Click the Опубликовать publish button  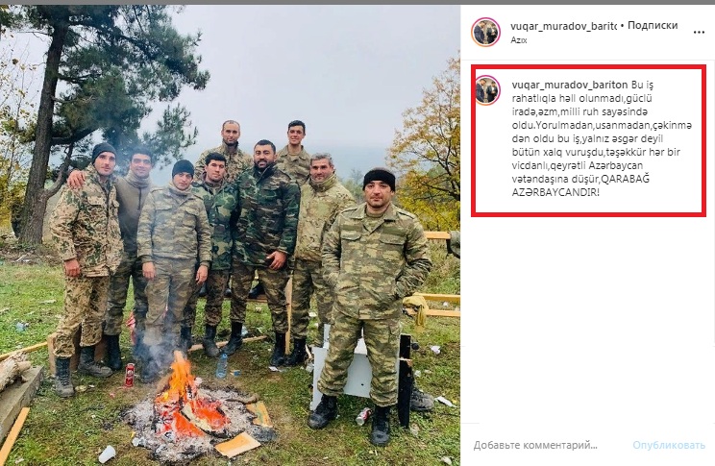click(x=669, y=445)
